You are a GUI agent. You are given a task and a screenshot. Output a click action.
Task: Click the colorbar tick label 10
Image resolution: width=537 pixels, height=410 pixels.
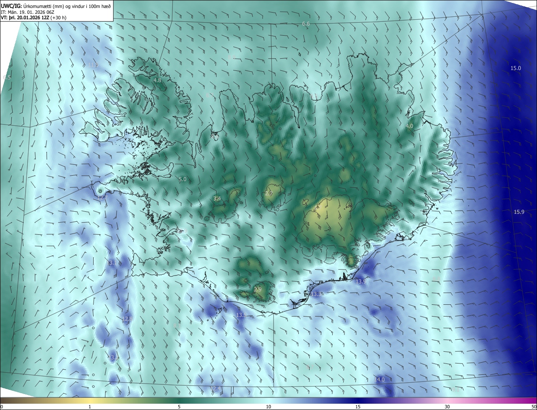tap(268, 407)
